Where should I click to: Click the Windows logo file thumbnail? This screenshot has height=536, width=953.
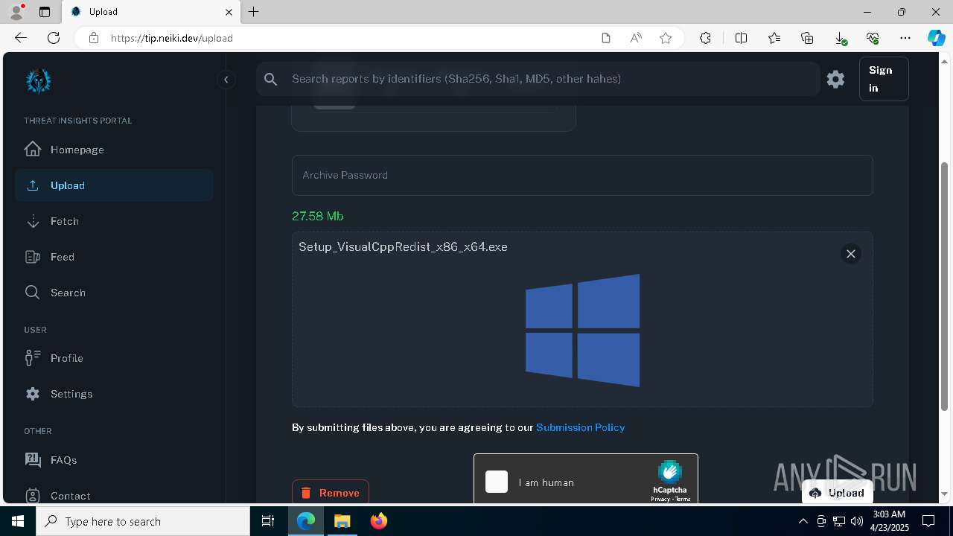tap(582, 331)
